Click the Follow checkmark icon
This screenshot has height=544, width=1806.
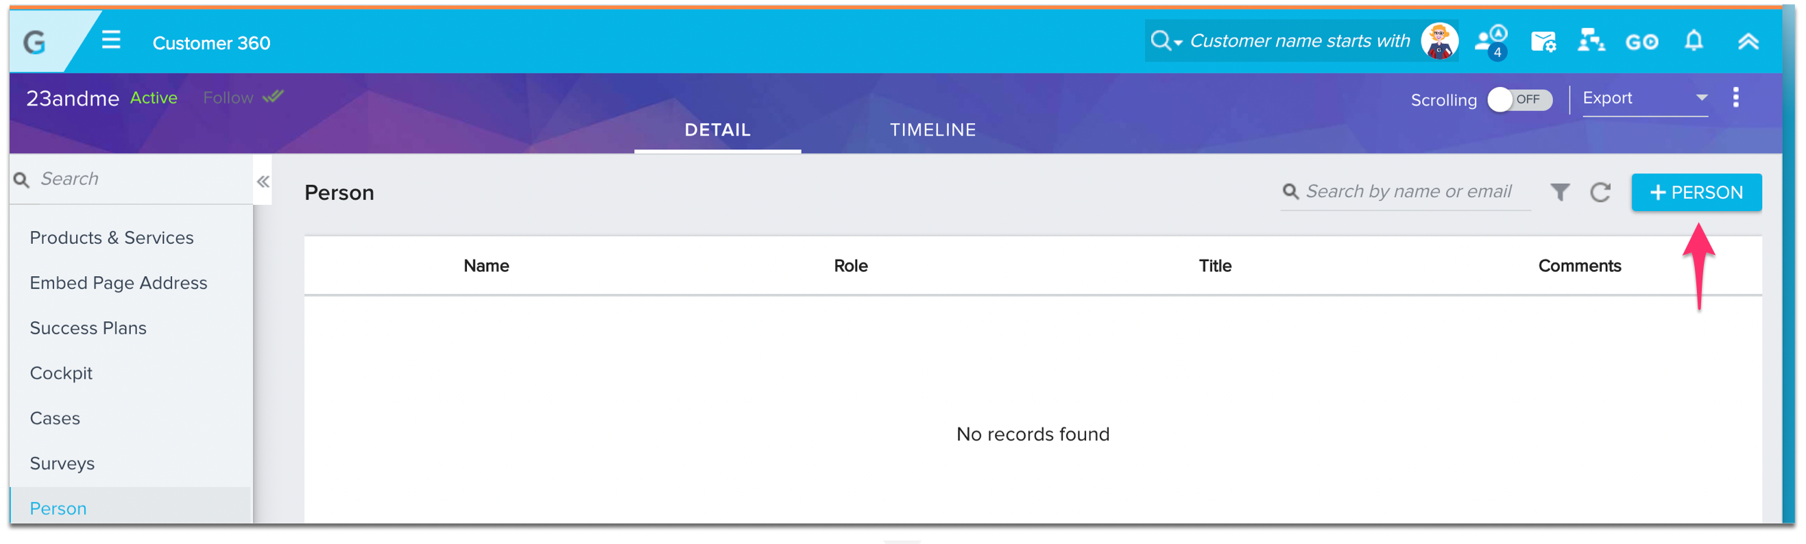[x=273, y=97]
